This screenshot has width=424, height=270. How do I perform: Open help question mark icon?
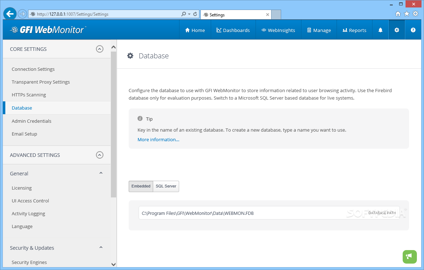[413, 30]
